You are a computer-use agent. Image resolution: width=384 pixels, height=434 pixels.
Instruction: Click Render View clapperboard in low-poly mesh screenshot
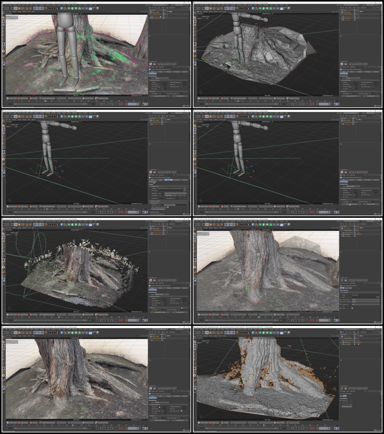[x=241, y=8]
